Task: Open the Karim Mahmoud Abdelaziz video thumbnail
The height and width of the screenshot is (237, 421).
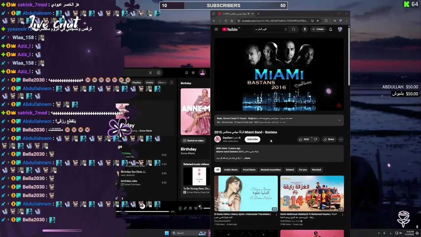Action: (x=312, y=193)
